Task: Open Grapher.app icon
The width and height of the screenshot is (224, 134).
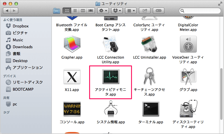Action: pyautogui.click(x=72, y=44)
